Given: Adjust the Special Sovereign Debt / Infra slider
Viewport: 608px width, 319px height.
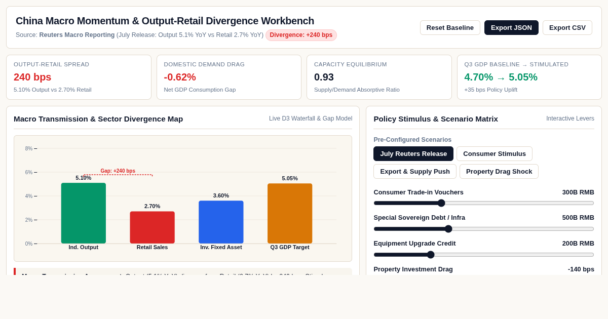Looking at the screenshot, I should [484, 229].
